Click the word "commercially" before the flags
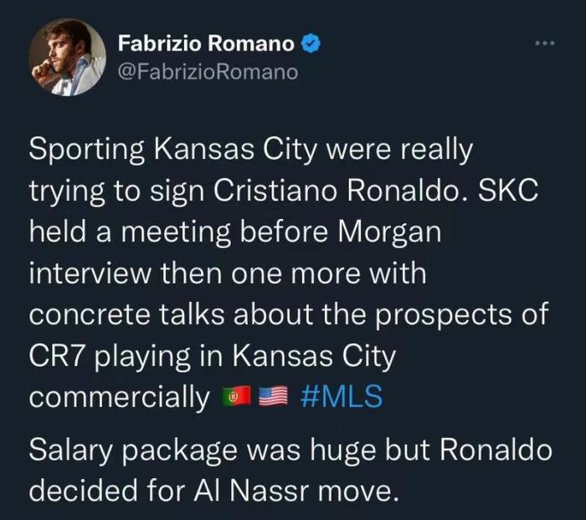This screenshot has width=586, height=520. tap(118, 397)
